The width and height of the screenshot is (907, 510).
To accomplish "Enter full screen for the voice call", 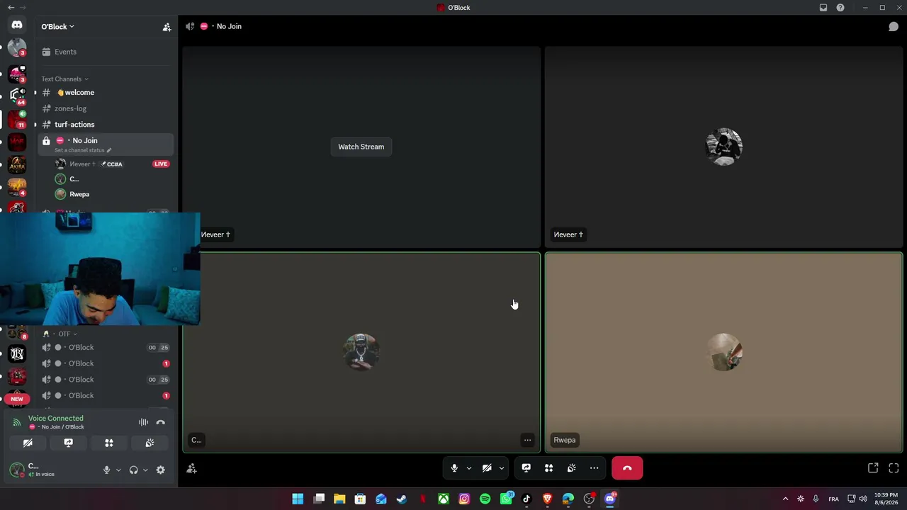I will [894, 468].
